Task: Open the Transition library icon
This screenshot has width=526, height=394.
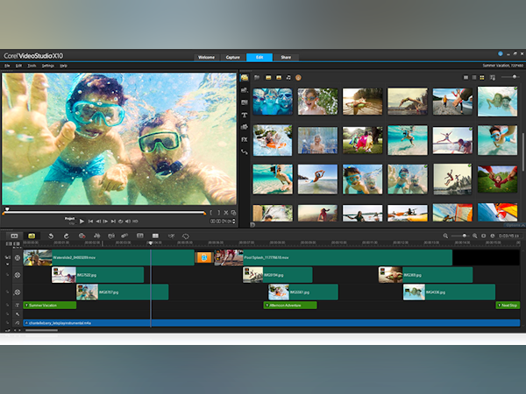Action: tap(245, 102)
